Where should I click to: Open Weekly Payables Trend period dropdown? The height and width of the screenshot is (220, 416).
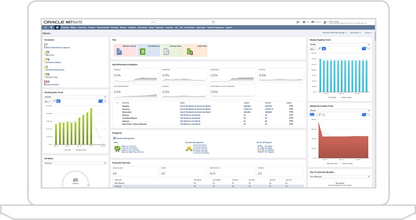(x=340, y=44)
